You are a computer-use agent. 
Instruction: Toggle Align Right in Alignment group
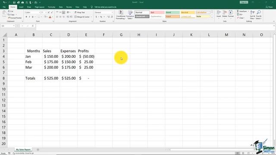tap(63, 17)
